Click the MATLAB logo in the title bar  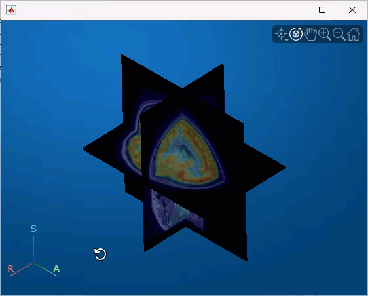(x=11, y=10)
